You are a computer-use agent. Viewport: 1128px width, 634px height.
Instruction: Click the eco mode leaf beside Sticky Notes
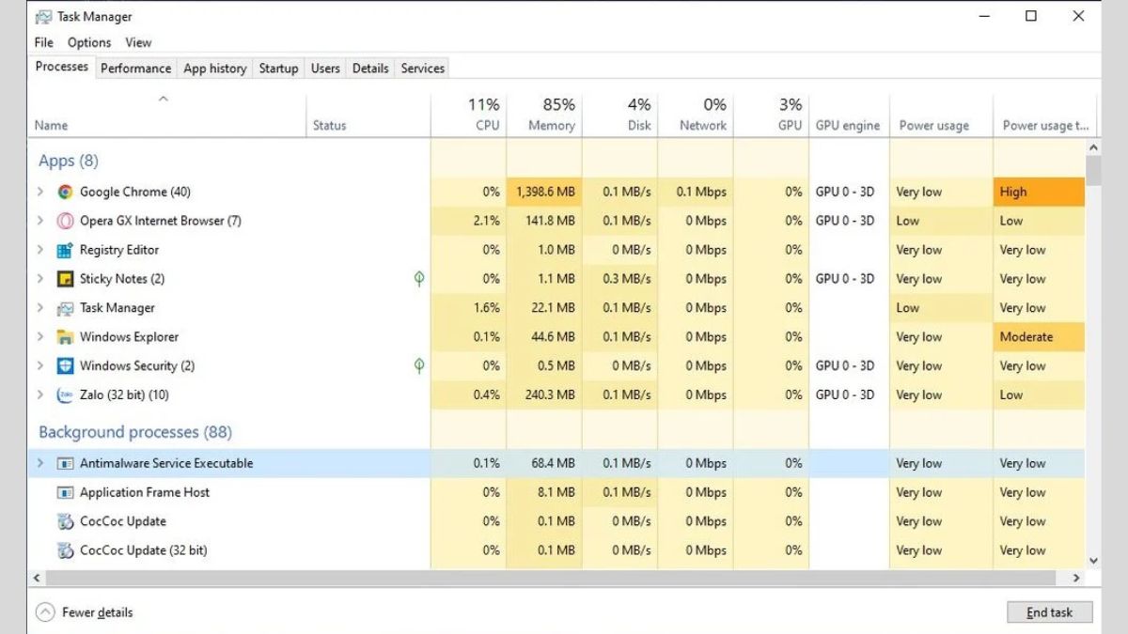[x=419, y=279]
